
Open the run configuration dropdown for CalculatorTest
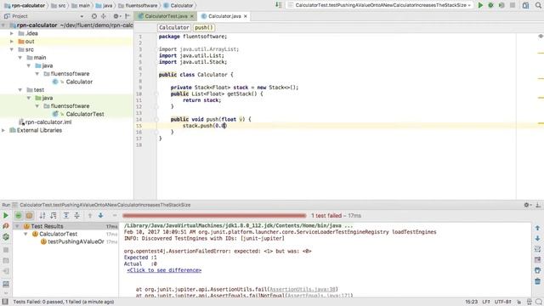(379, 5)
